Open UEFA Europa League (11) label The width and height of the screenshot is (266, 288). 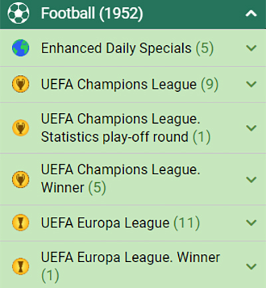click(120, 223)
